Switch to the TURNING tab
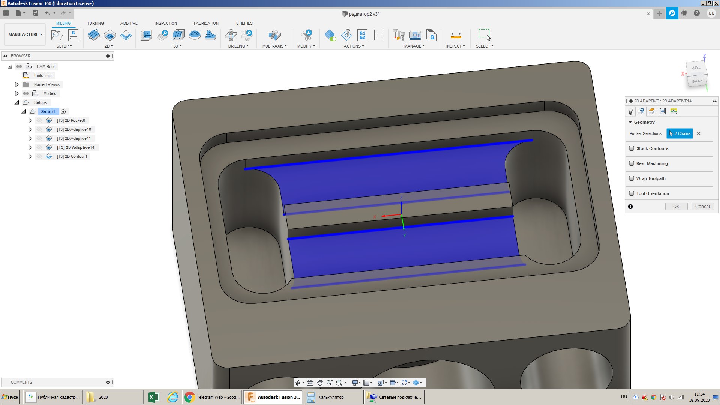 (95, 23)
